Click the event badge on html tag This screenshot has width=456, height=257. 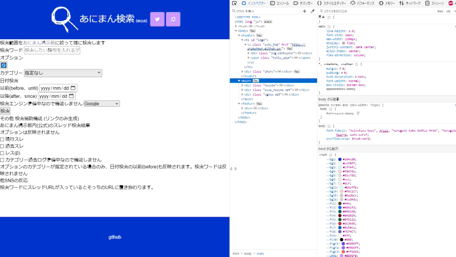[268, 22]
